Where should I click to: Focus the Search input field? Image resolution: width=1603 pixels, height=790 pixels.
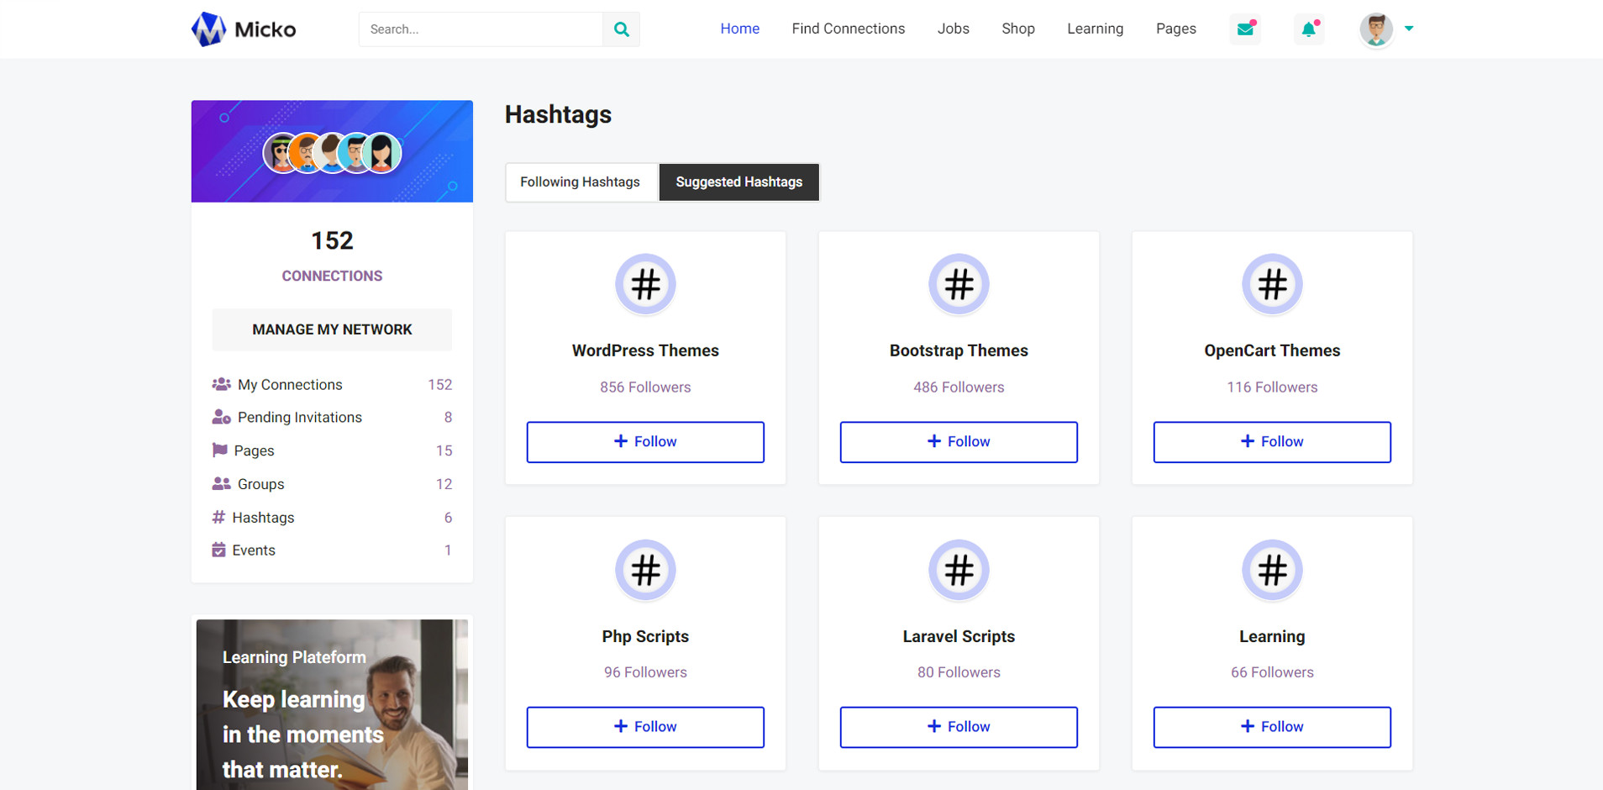click(x=481, y=29)
